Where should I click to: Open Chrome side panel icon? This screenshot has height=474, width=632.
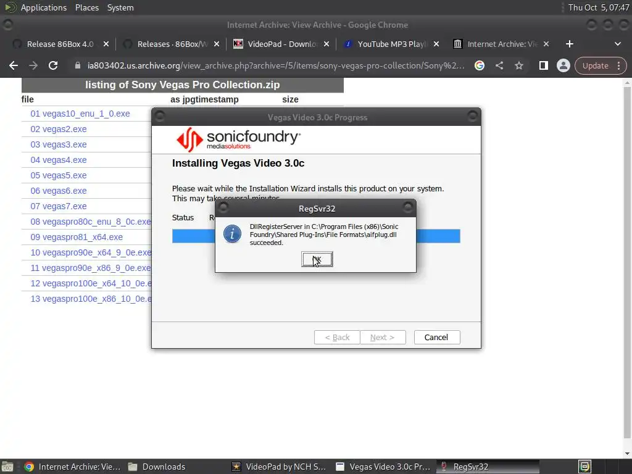pos(543,65)
